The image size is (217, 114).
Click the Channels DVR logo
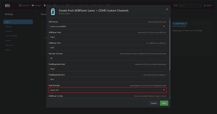point(8,6)
